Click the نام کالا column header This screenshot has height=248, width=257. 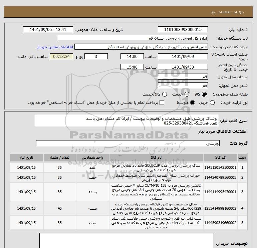[156, 158]
